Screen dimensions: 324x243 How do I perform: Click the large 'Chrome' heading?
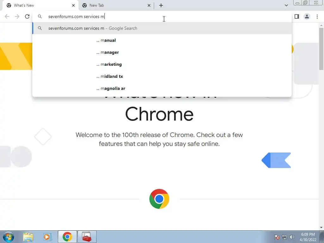(x=159, y=114)
